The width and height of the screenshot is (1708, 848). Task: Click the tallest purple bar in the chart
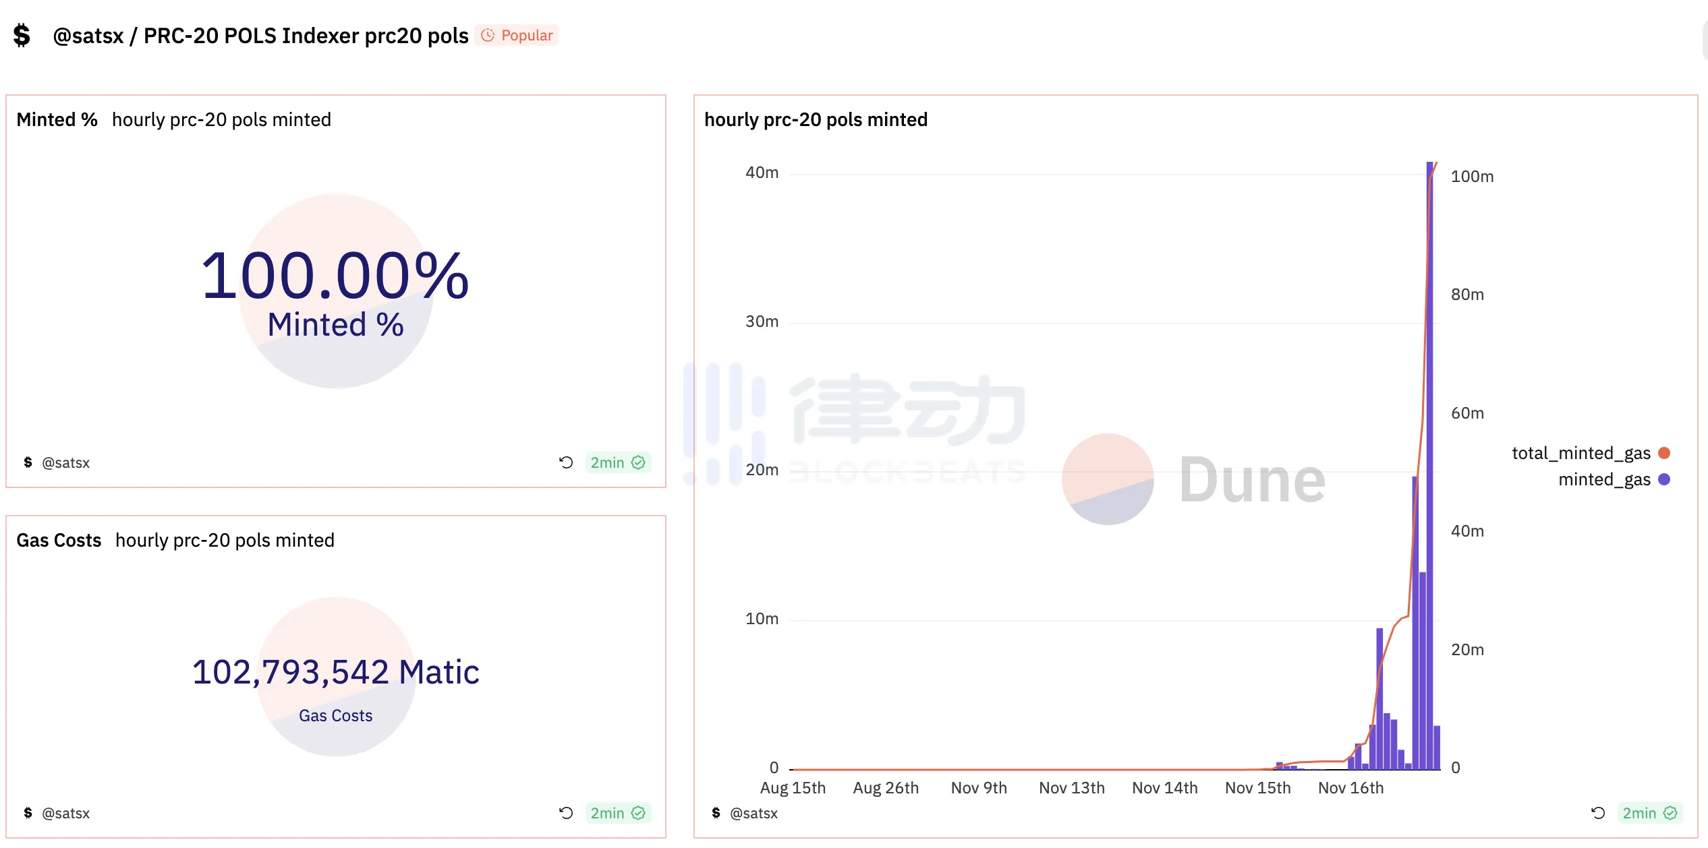(x=1429, y=465)
